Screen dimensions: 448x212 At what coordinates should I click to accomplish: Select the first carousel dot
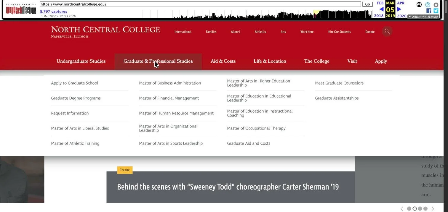[409, 209]
